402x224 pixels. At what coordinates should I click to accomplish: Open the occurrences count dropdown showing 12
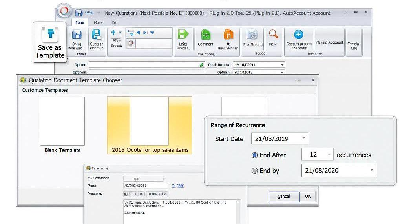click(x=329, y=155)
